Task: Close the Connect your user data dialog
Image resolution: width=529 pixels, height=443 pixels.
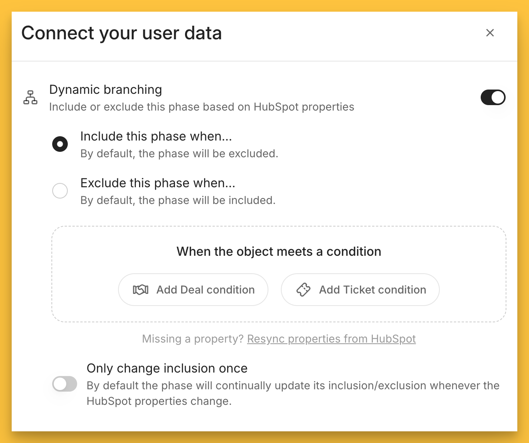Action: 490,33
